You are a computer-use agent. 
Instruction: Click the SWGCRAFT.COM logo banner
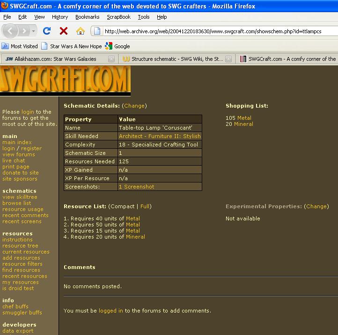coord(66,80)
